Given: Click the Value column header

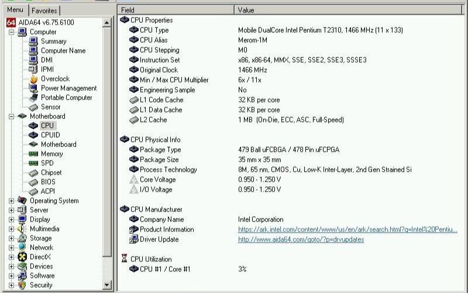Looking at the screenshot, I should tap(347, 10).
